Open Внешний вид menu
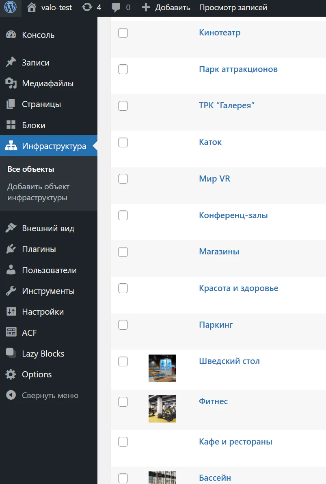This screenshot has width=326, height=484. point(49,228)
